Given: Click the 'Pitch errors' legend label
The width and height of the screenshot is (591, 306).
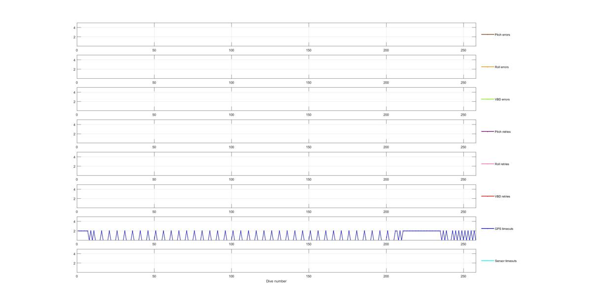Looking at the screenshot, I should click(x=502, y=35).
